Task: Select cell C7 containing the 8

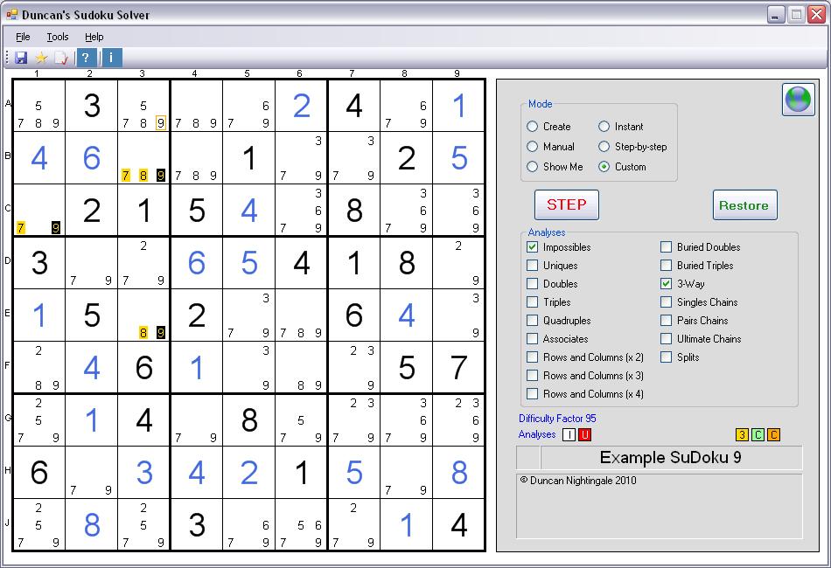Action: pos(354,211)
